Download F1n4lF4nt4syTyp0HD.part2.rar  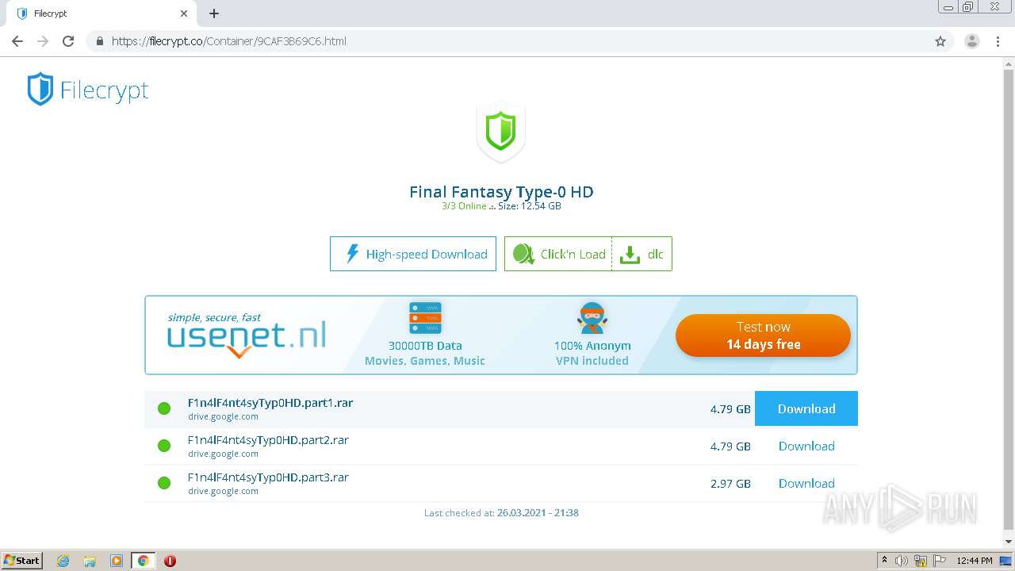(x=806, y=446)
